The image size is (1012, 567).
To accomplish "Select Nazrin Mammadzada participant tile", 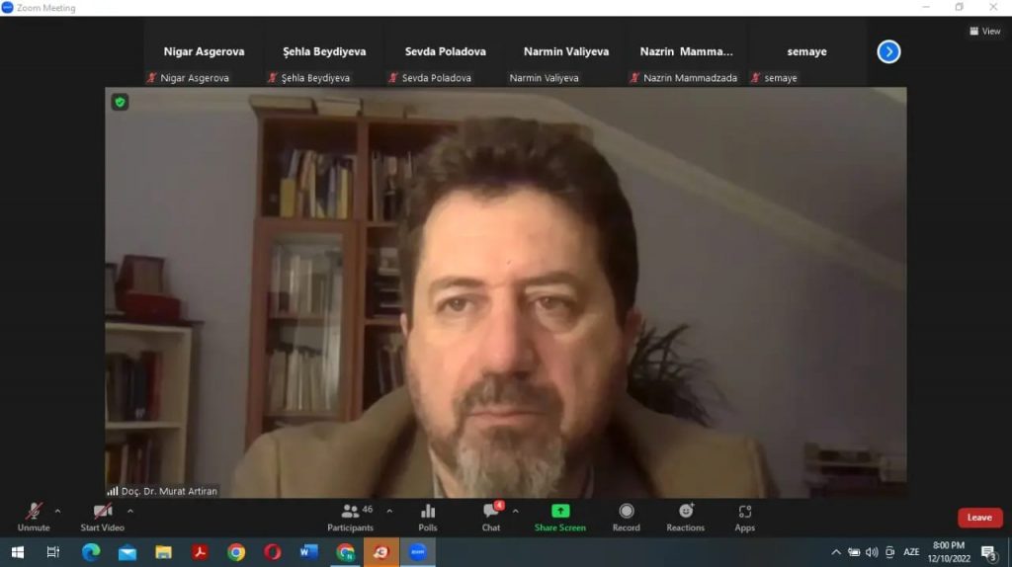I will (x=686, y=53).
